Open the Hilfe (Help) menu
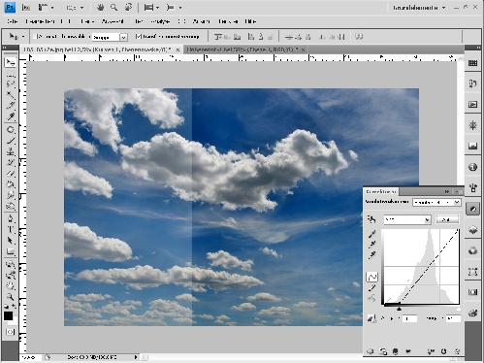 (250, 21)
